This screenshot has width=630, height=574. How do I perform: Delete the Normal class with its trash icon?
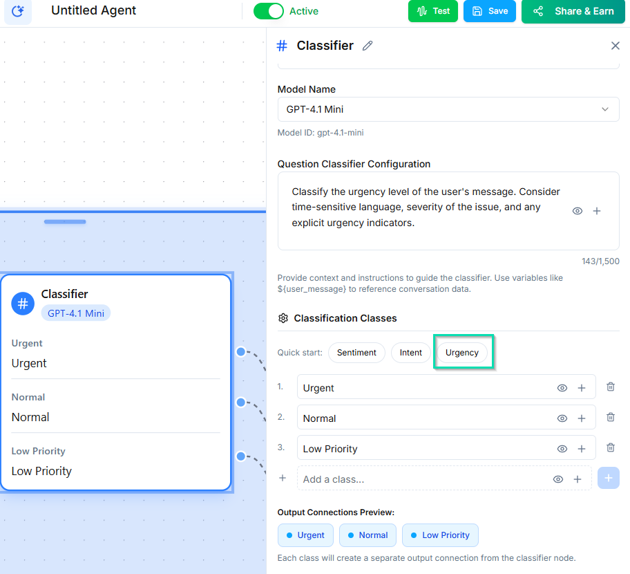pos(611,418)
